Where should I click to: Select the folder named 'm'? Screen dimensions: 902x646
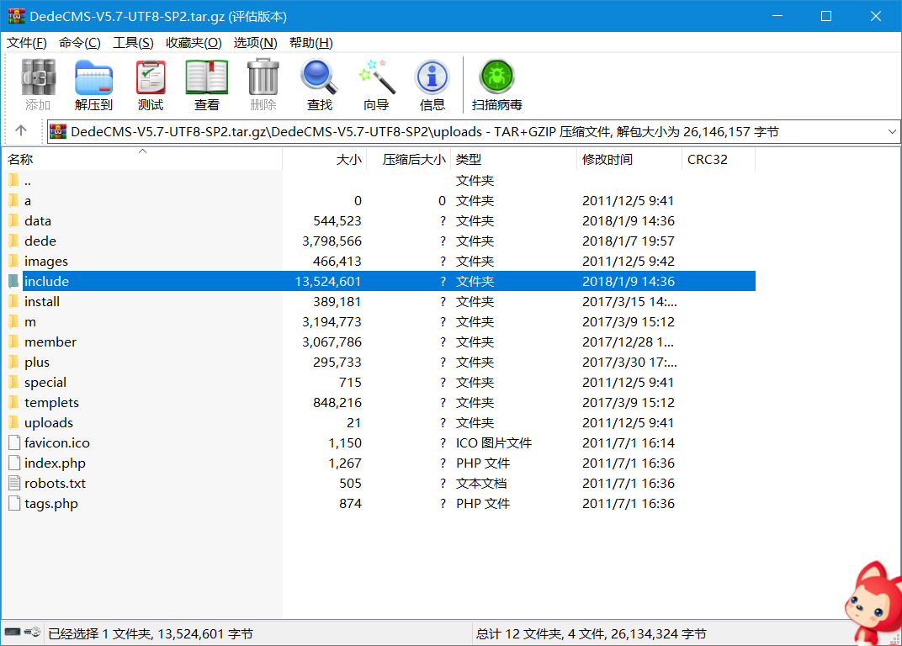coord(30,322)
